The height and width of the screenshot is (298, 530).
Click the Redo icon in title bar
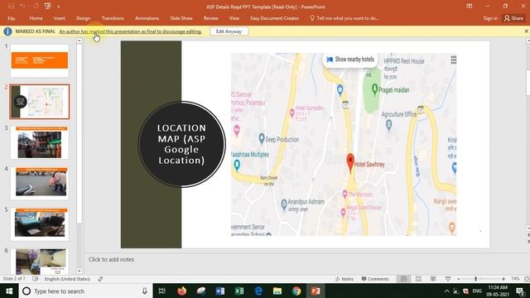click(x=36, y=6)
